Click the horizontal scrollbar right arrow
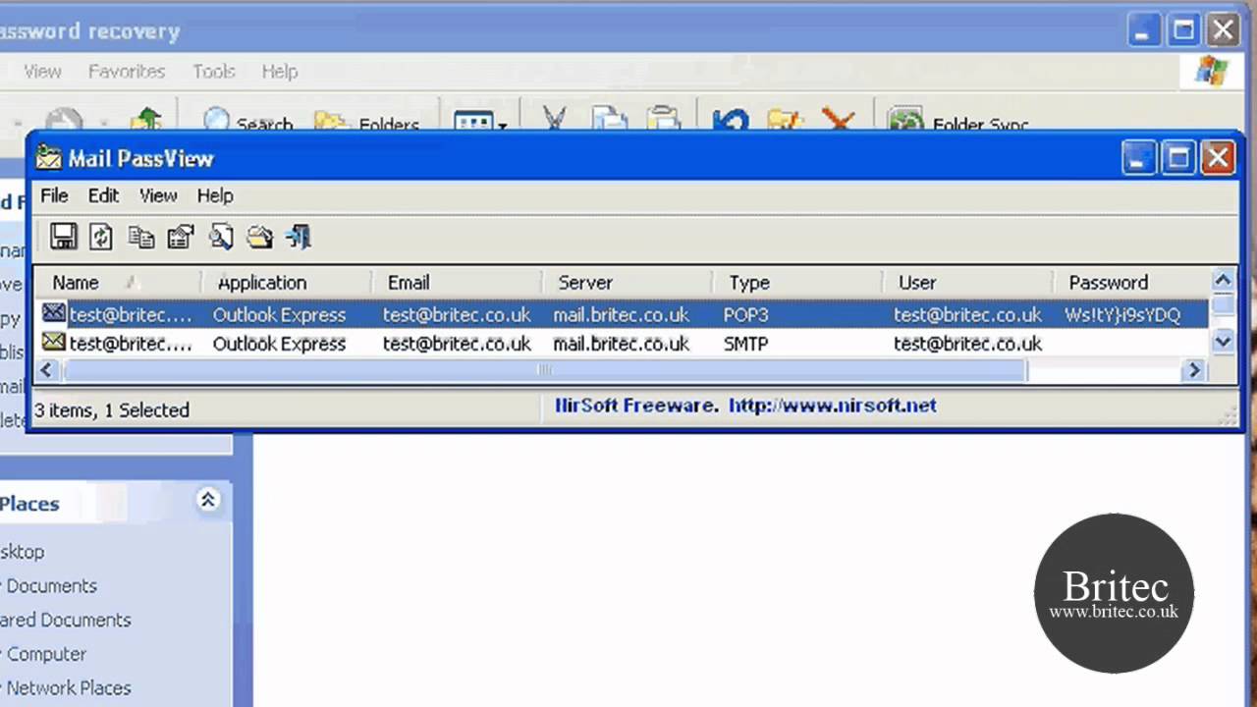This screenshot has height=707, width=1257. (x=1194, y=370)
